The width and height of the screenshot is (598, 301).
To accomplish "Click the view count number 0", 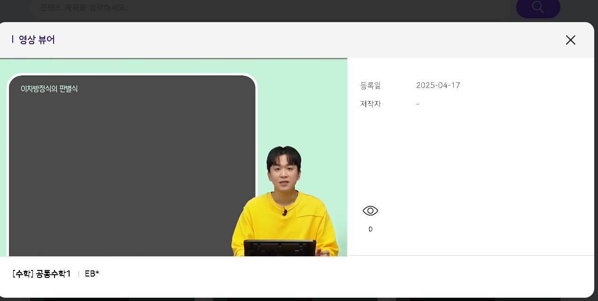I will tap(370, 230).
